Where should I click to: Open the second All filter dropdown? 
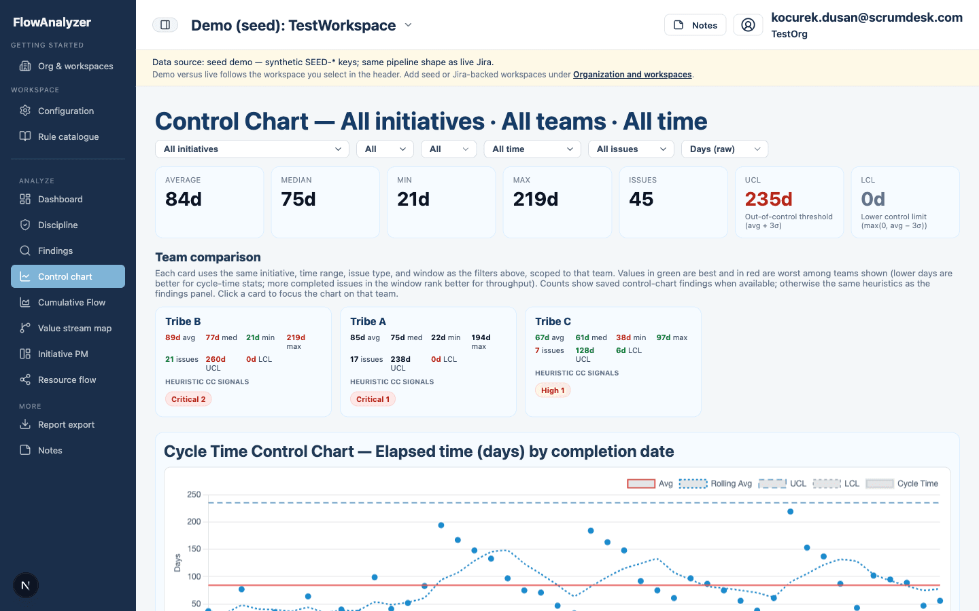point(449,149)
